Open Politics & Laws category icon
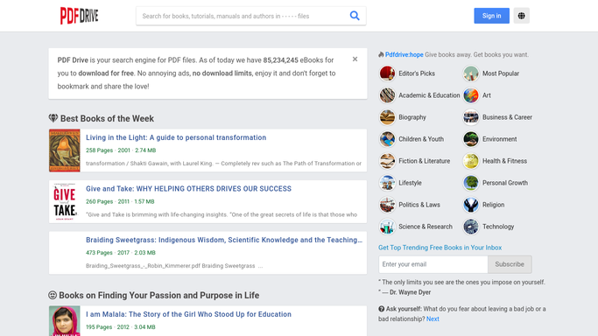 point(387,205)
